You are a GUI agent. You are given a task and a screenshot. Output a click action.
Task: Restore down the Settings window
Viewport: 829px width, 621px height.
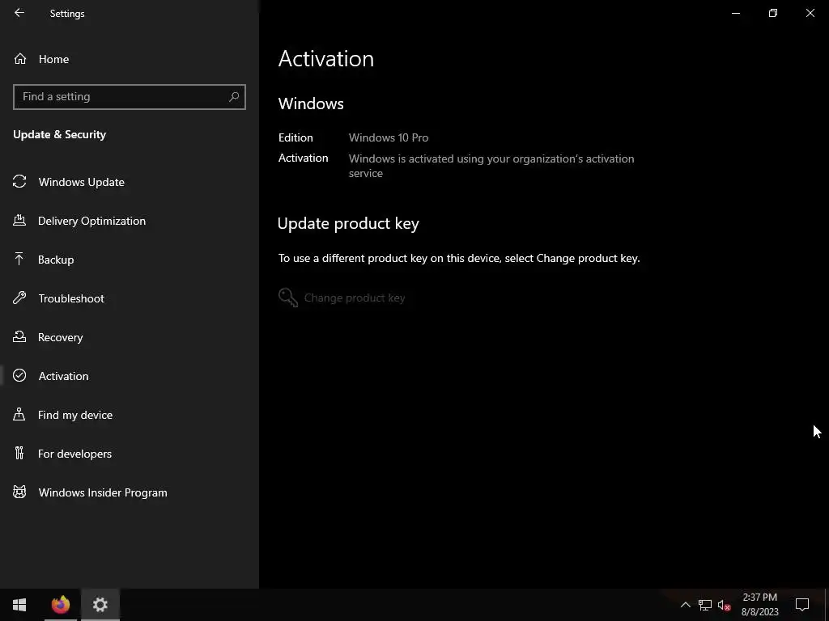(773, 13)
